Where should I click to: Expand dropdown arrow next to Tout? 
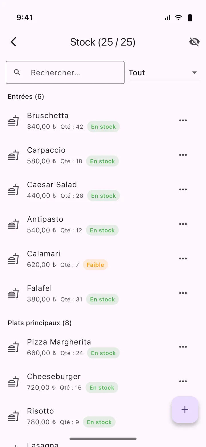pos(195,72)
